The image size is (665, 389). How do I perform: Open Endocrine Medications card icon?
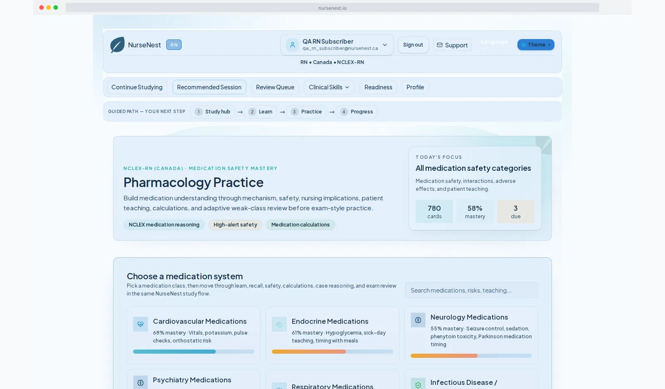coord(279,324)
